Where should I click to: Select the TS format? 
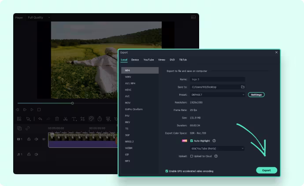coord(140,129)
